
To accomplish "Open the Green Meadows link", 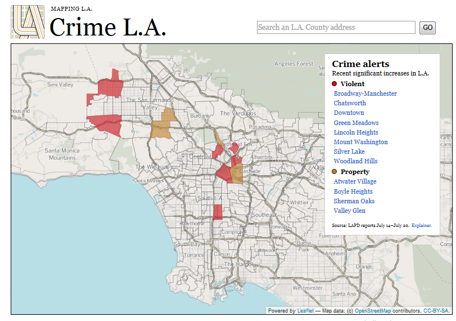I will 356,123.
